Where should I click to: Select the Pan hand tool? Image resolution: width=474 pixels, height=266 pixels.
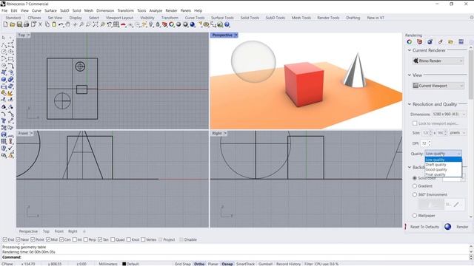(67, 24)
